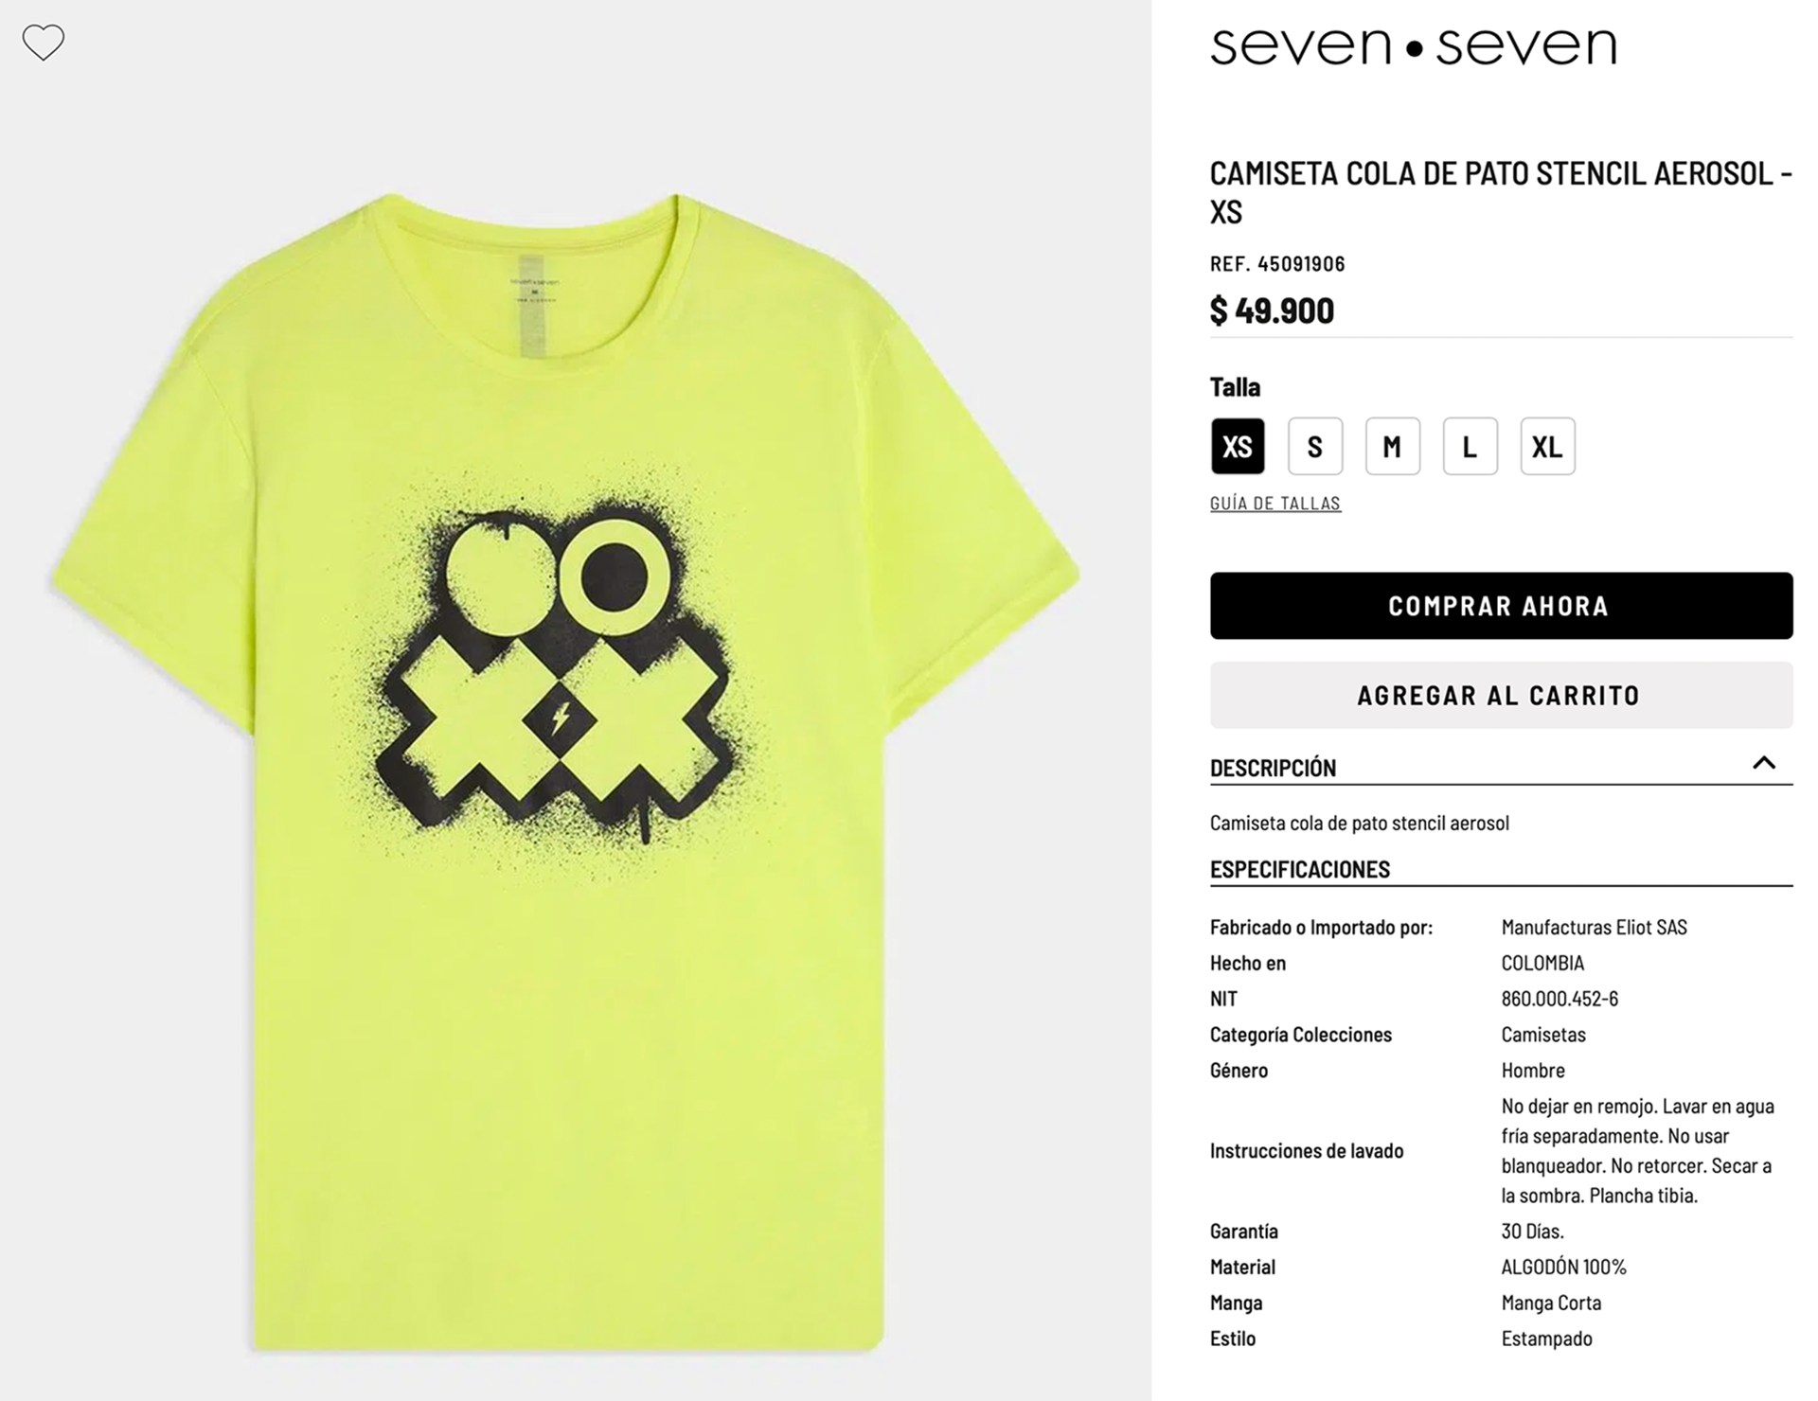Click the Especificaciones section heading
Image resolution: width=1818 pixels, height=1401 pixels.
click(x=1299, y=869)
